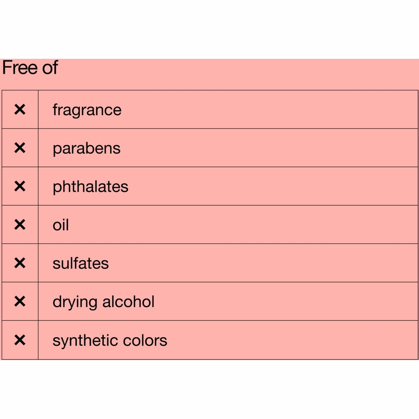The width and height of the screenshot is (419, 419).
Task: Select the 'fragrance' text label
Action: click(87, 110)
